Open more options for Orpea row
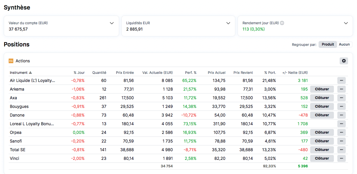 coord(341,132)
